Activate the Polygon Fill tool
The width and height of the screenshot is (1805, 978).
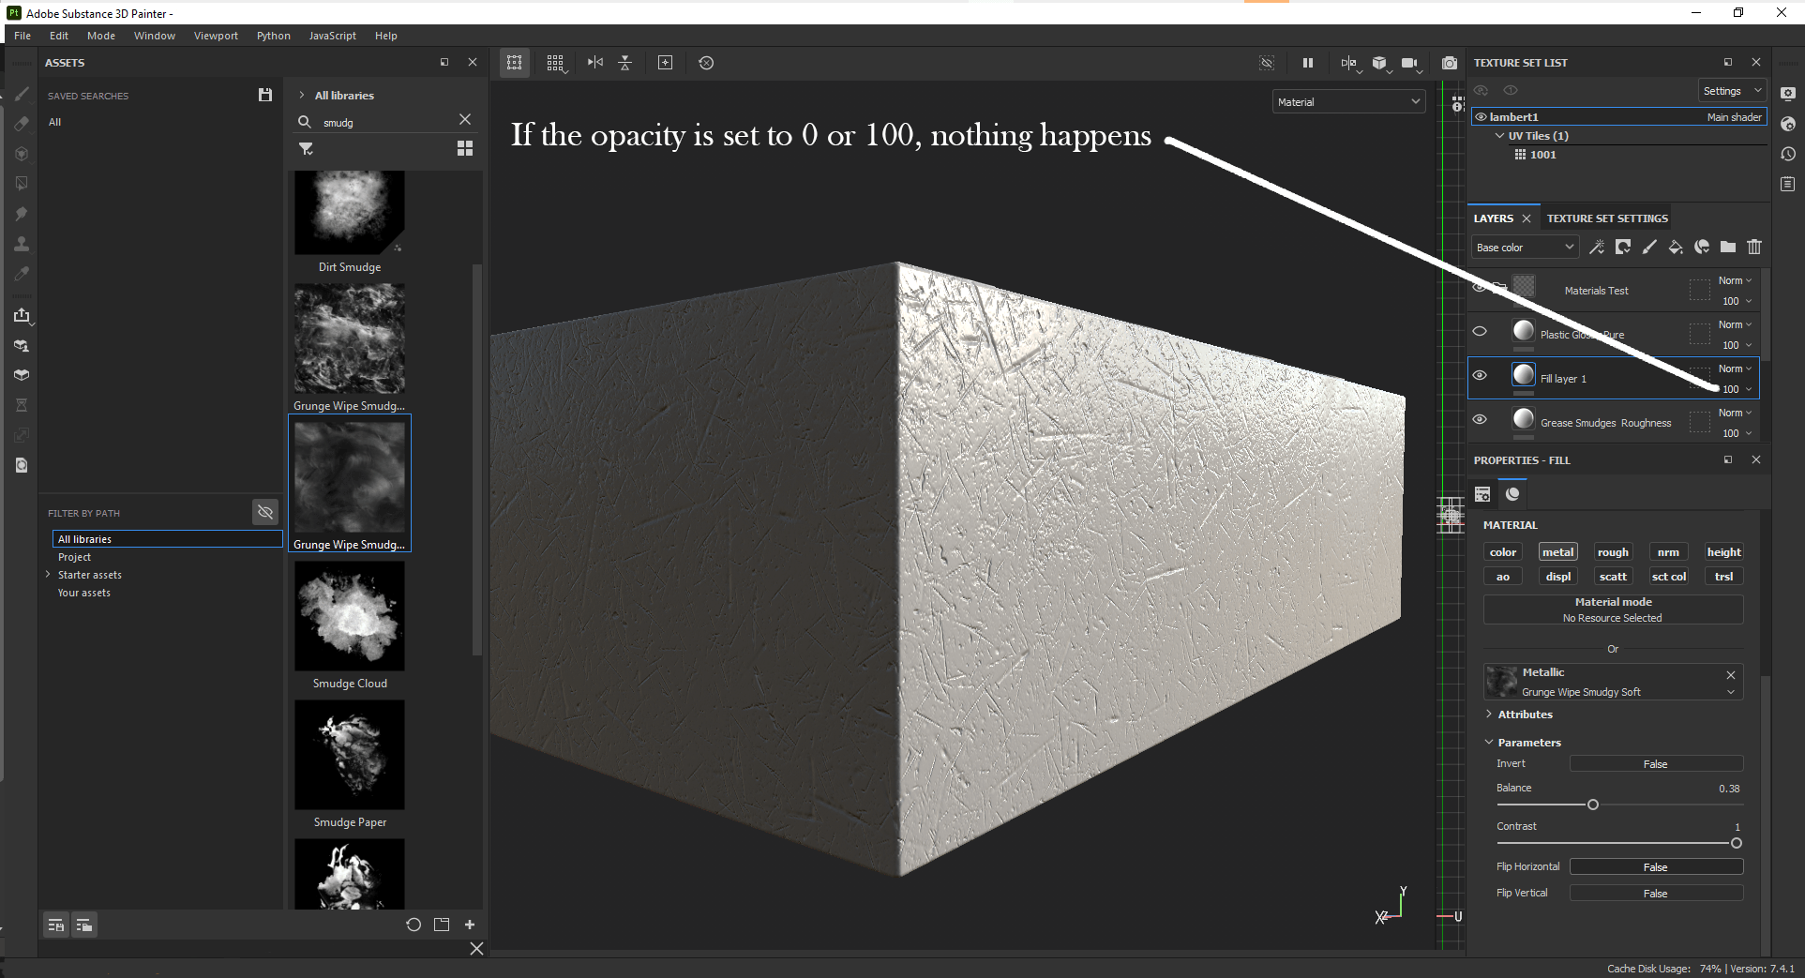click(x=22, y=183)
